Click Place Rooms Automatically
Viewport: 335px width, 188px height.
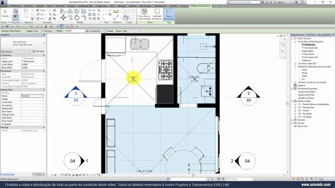(x=144, y=14)
